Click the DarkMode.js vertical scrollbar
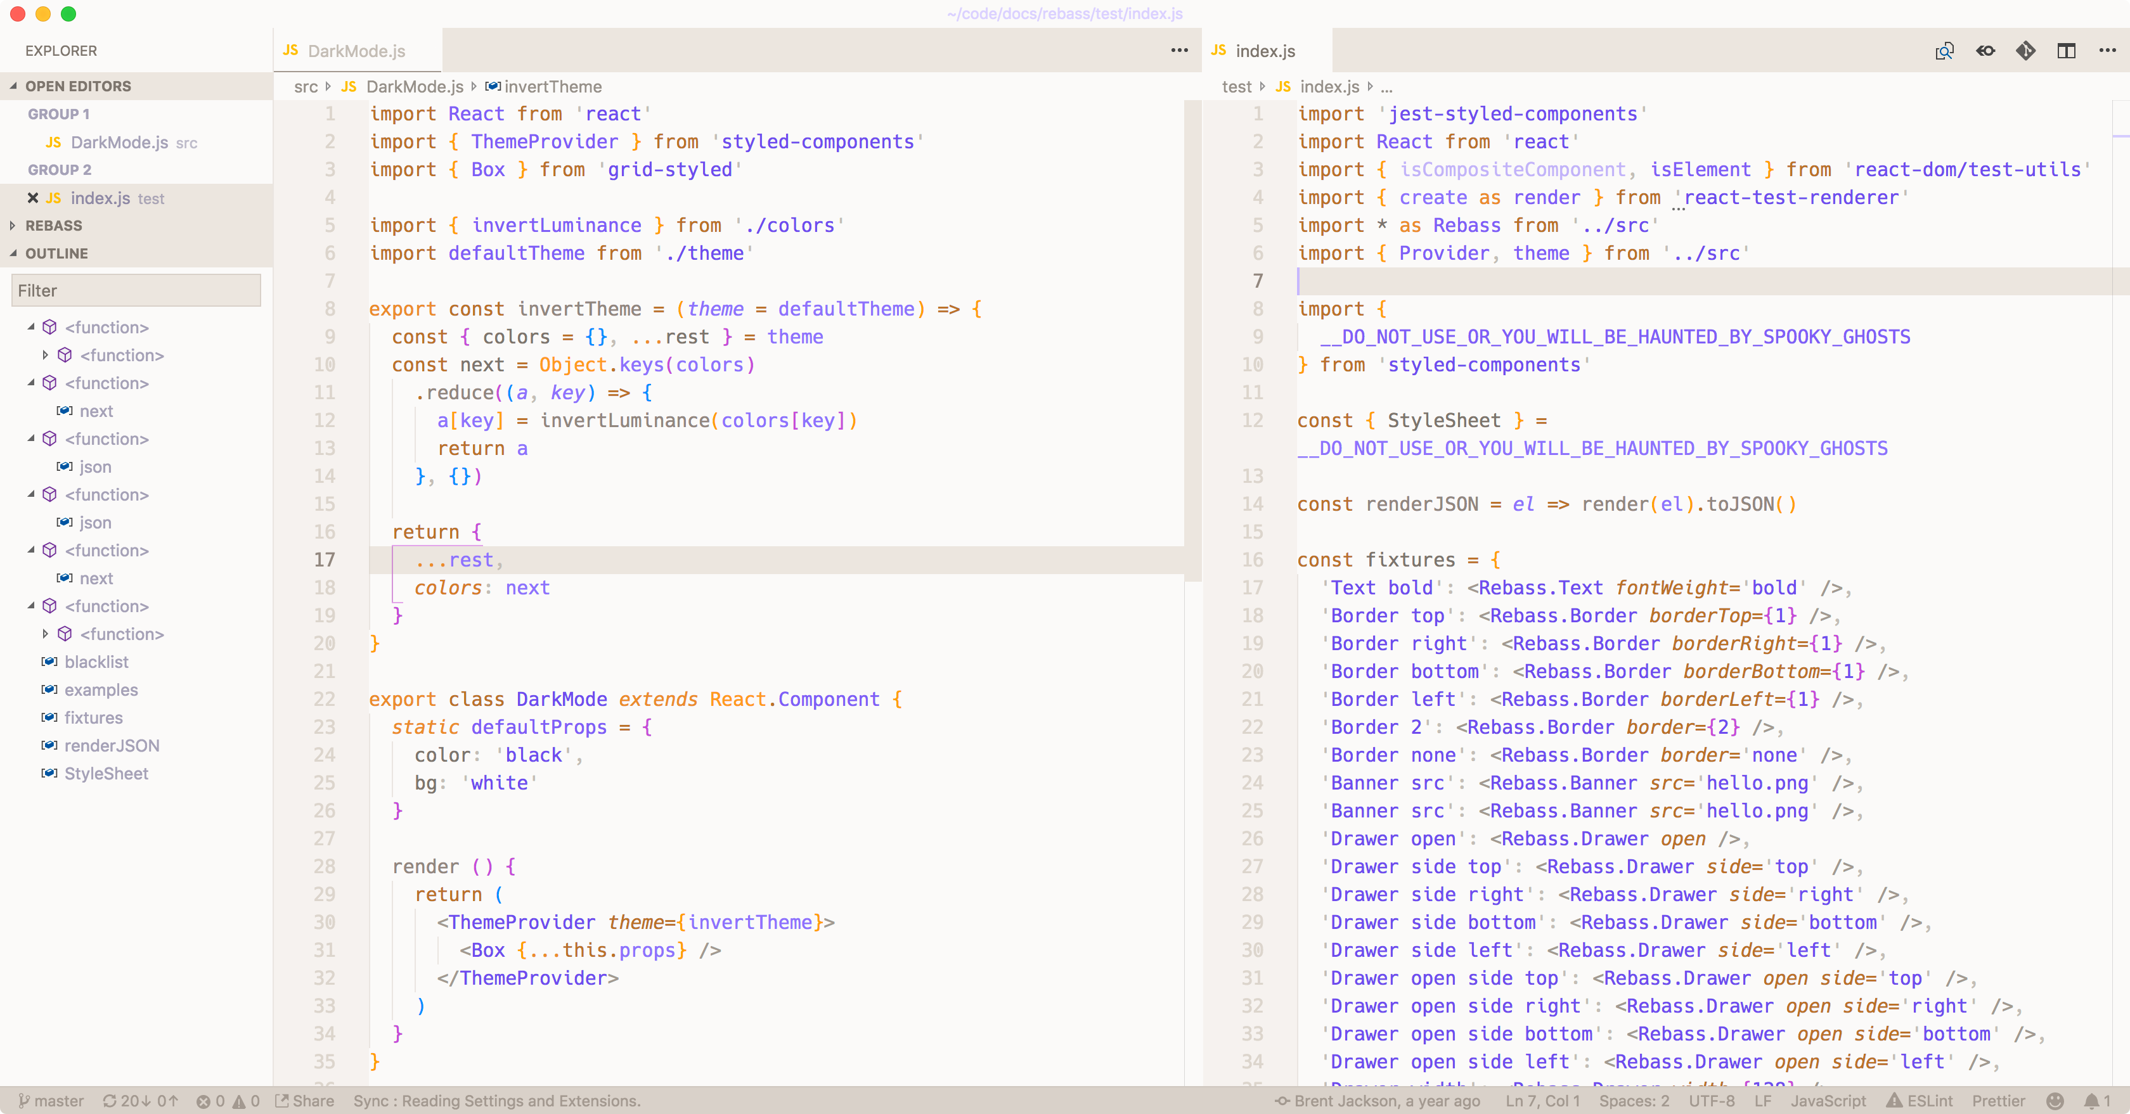The height and width of the screenshot is (1114, 2130). pos(1192,340)
